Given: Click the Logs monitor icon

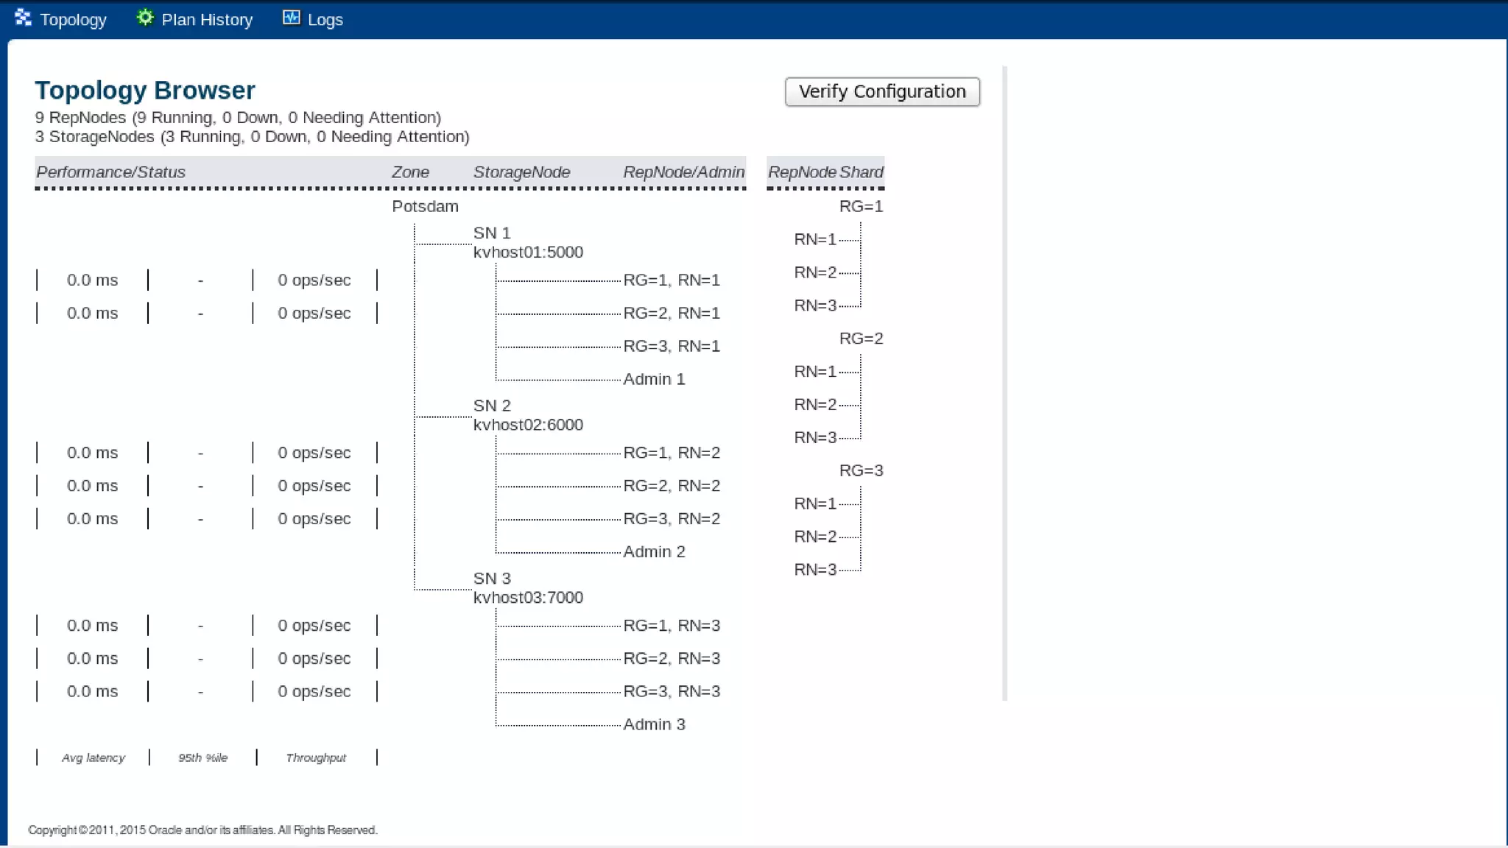Looking at the screenshot, I should click(x=292, y=18).
